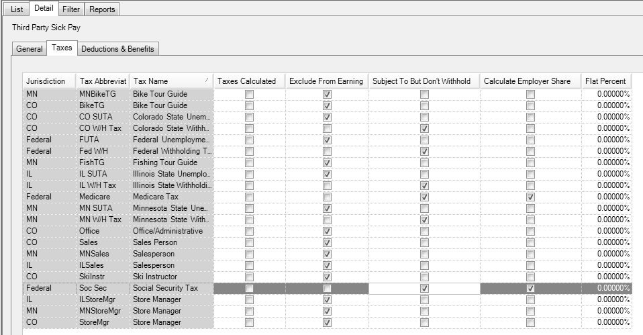
Task: Untick Subject To But Don't Withhold for Fed W/H
Action: tap(424, 151)
